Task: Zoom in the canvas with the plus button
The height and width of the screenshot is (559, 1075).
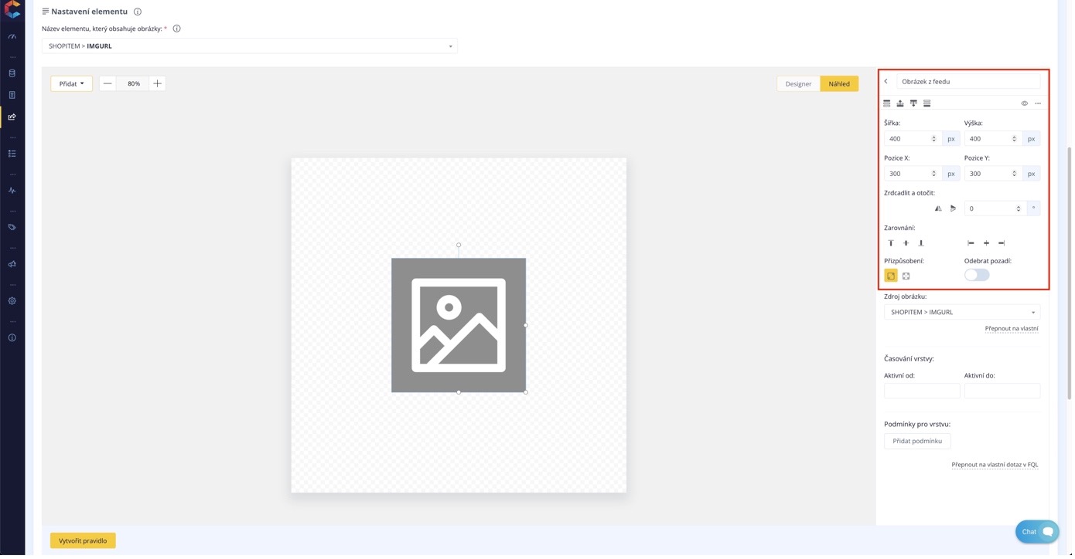Action: 158,83
